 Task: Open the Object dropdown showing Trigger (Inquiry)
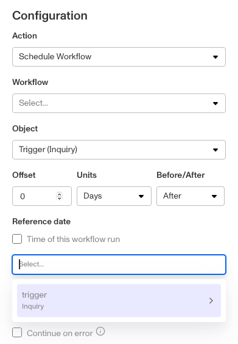click(119, 150)
